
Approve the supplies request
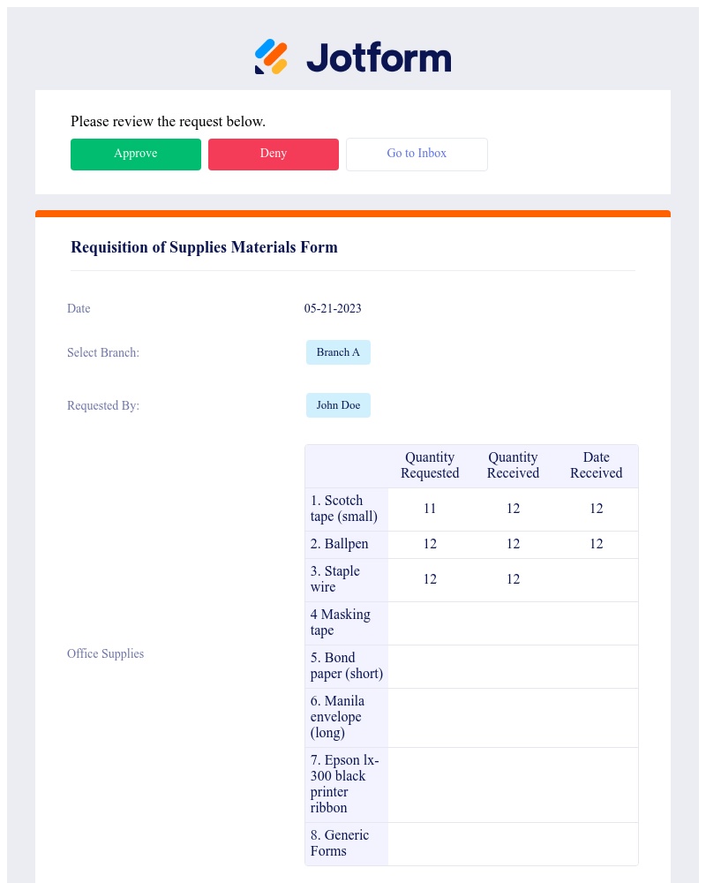(x=135, y=154)
